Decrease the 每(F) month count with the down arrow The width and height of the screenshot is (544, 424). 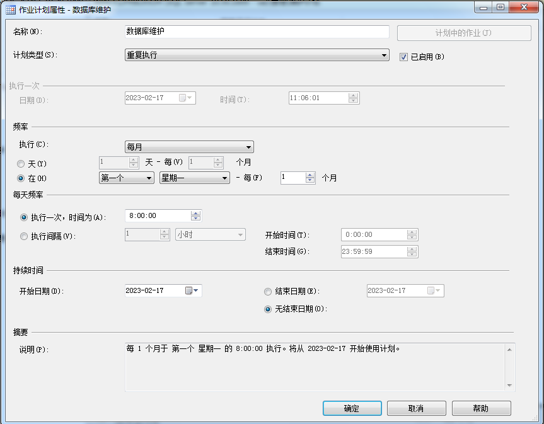pyautogui.click(x=310, y=181)
